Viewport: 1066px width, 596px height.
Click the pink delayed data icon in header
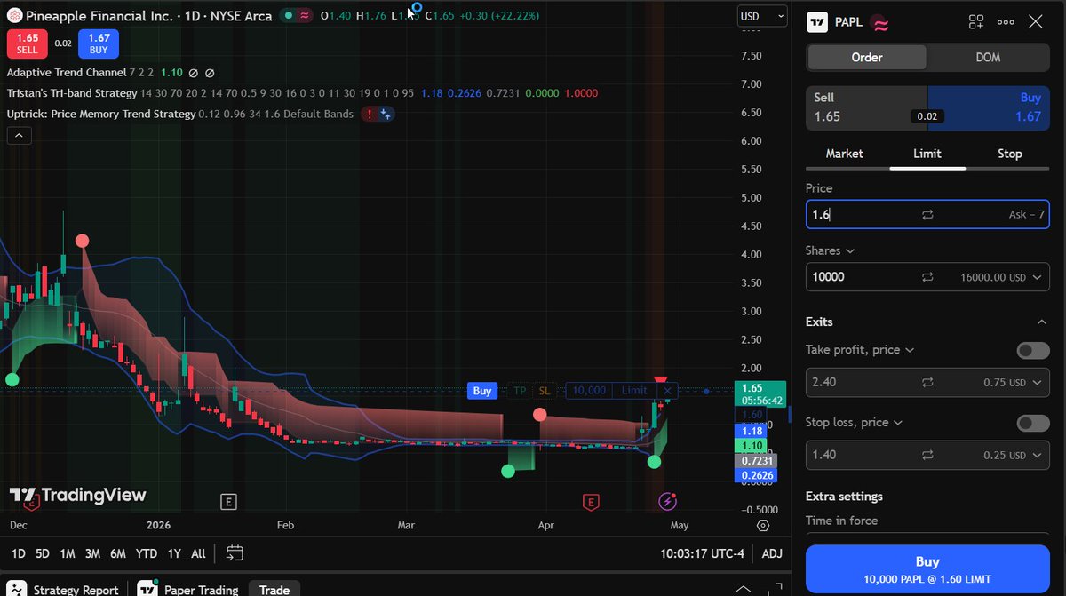306,16
